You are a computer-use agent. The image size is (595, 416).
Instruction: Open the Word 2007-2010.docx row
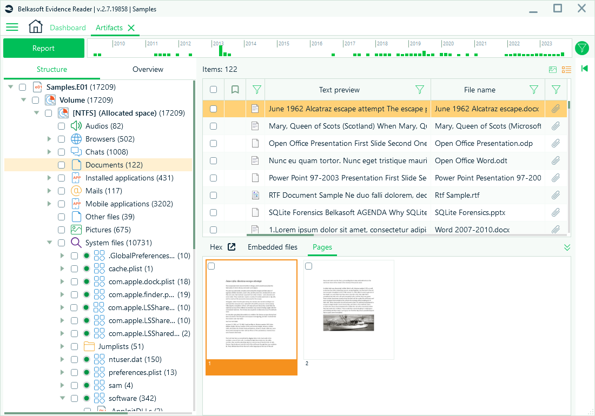pyautogui.click(x=385, y=229)
